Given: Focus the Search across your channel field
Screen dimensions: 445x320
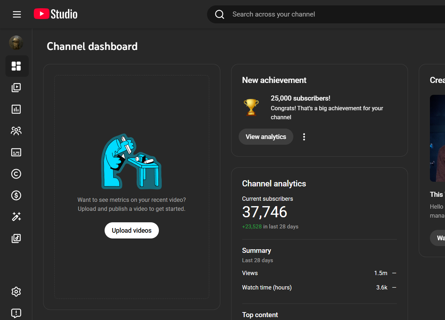Looking at the screenshot, I should pos(324,14).
